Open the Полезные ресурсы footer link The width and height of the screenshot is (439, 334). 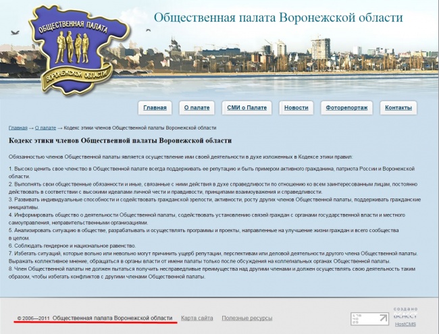coord(247,318)
